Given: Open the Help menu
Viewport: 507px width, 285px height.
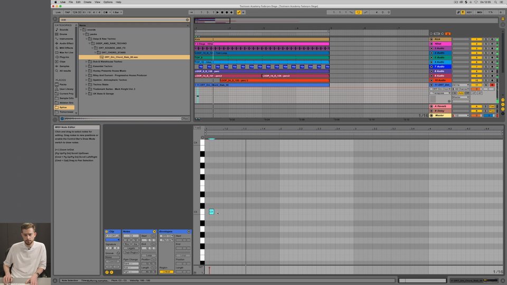Looking at the screenshot, I should click(x=118, y=2).
